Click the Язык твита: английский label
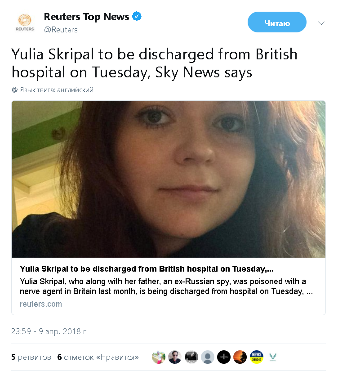The height and width of the screenshot is (371, 338). pos(57,90)
